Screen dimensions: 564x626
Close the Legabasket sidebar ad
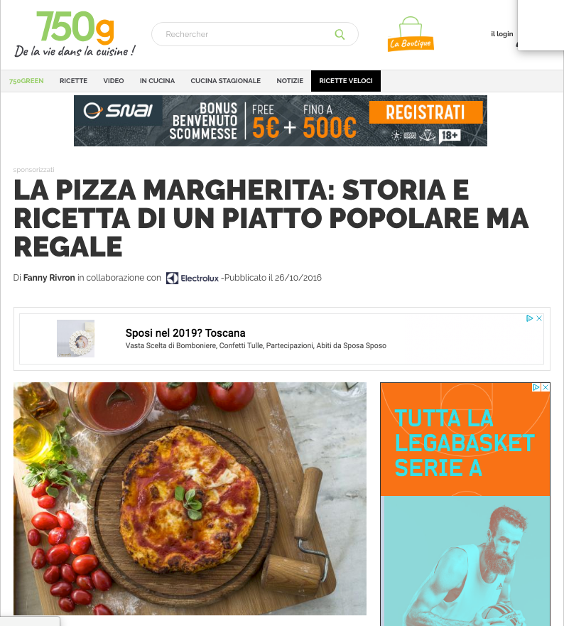tap(546, 387)
